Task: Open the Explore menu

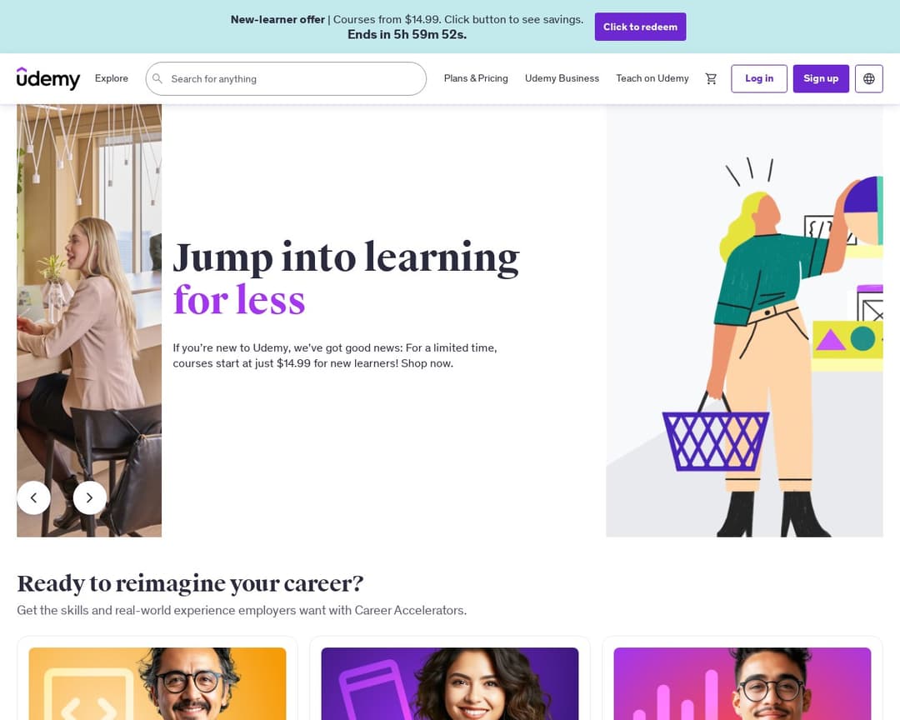Action: 112,78
